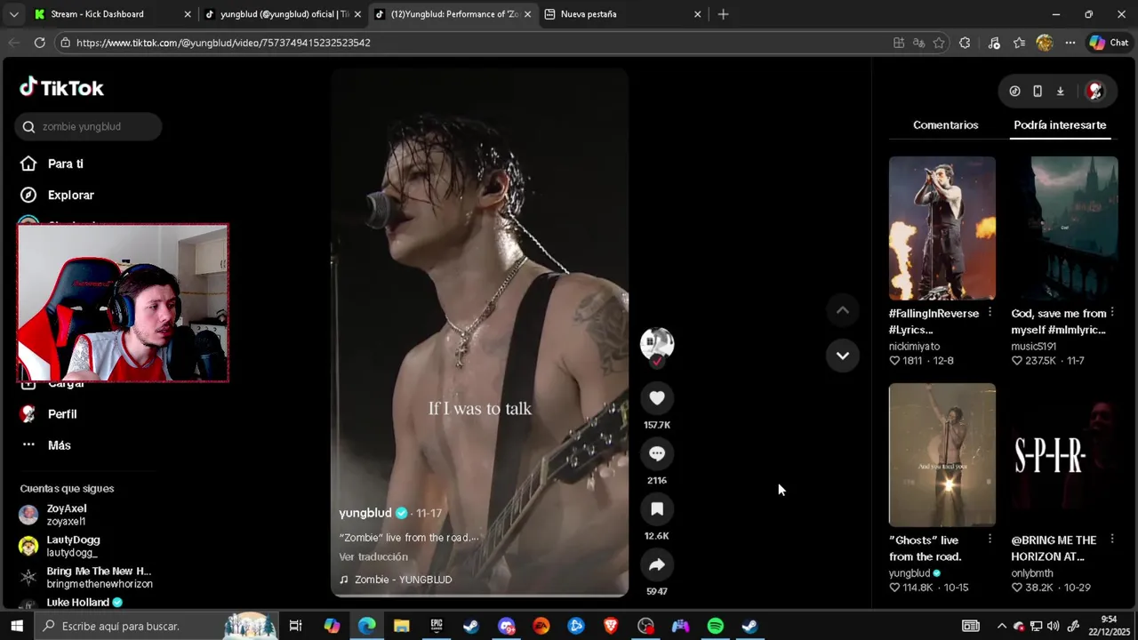Open options for the FallingInReverse video card

point(990,313)
